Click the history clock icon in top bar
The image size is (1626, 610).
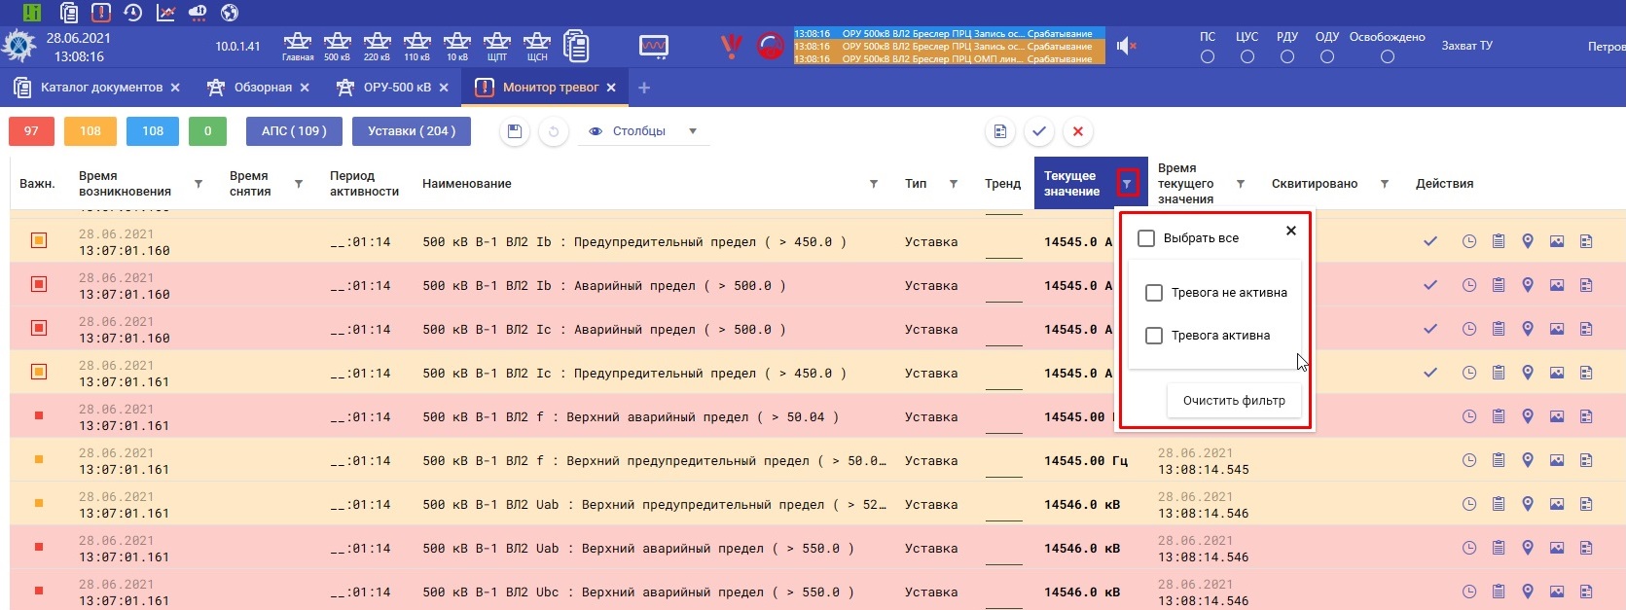coord(133,13)
